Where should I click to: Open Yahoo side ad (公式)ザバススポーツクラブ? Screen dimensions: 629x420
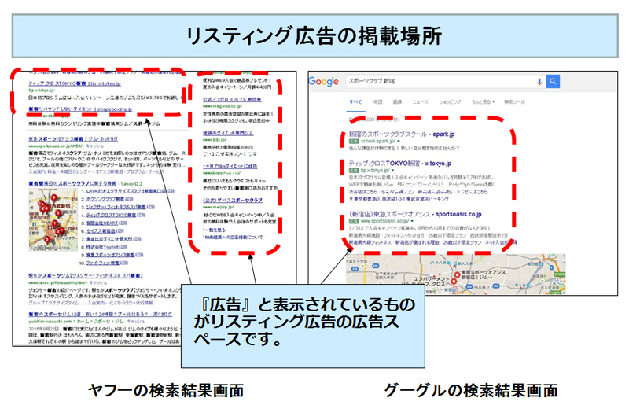(233, 200)
